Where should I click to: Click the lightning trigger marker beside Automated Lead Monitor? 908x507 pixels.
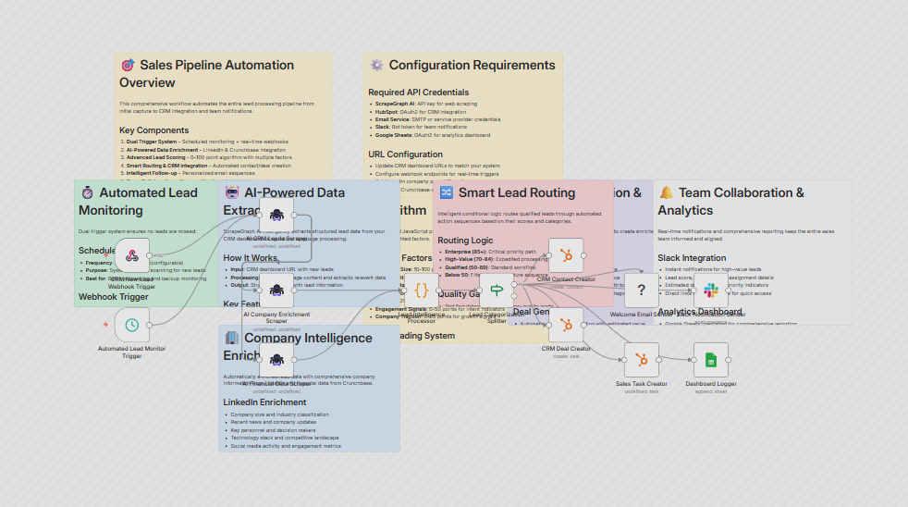[x=105, y=325]
